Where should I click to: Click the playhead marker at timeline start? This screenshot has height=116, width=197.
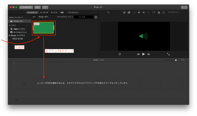click(x=14, y=63)
